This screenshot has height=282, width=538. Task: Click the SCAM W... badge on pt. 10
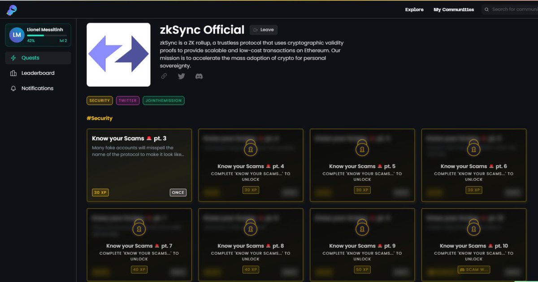[x=474, y=270]
